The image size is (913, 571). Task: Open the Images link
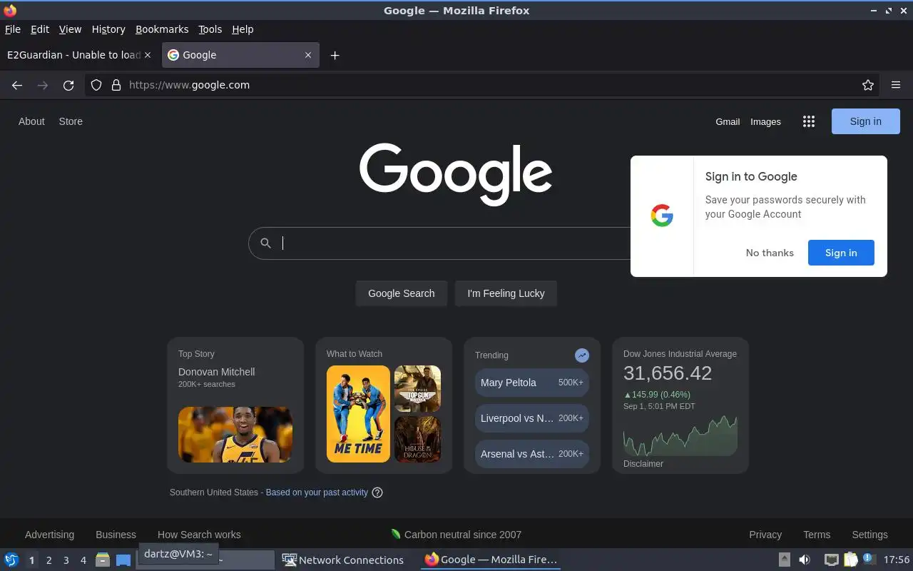pyautogui.click(x=765, y=121)
